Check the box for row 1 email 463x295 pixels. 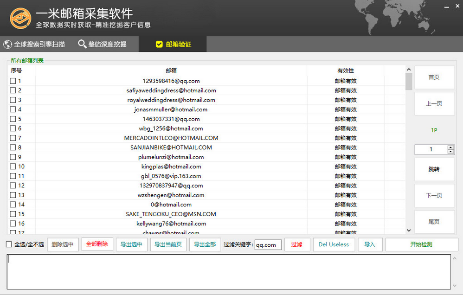coord(13,81)
